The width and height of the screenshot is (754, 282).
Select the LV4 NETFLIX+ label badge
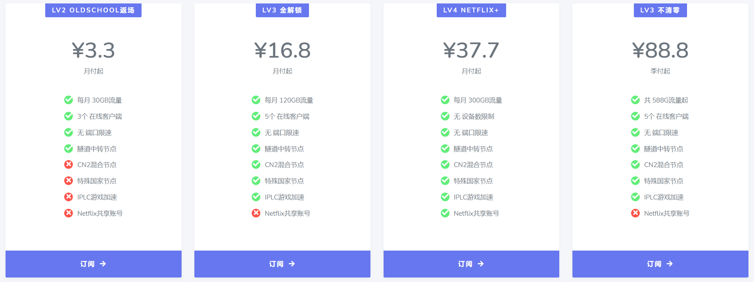point(471,10)
